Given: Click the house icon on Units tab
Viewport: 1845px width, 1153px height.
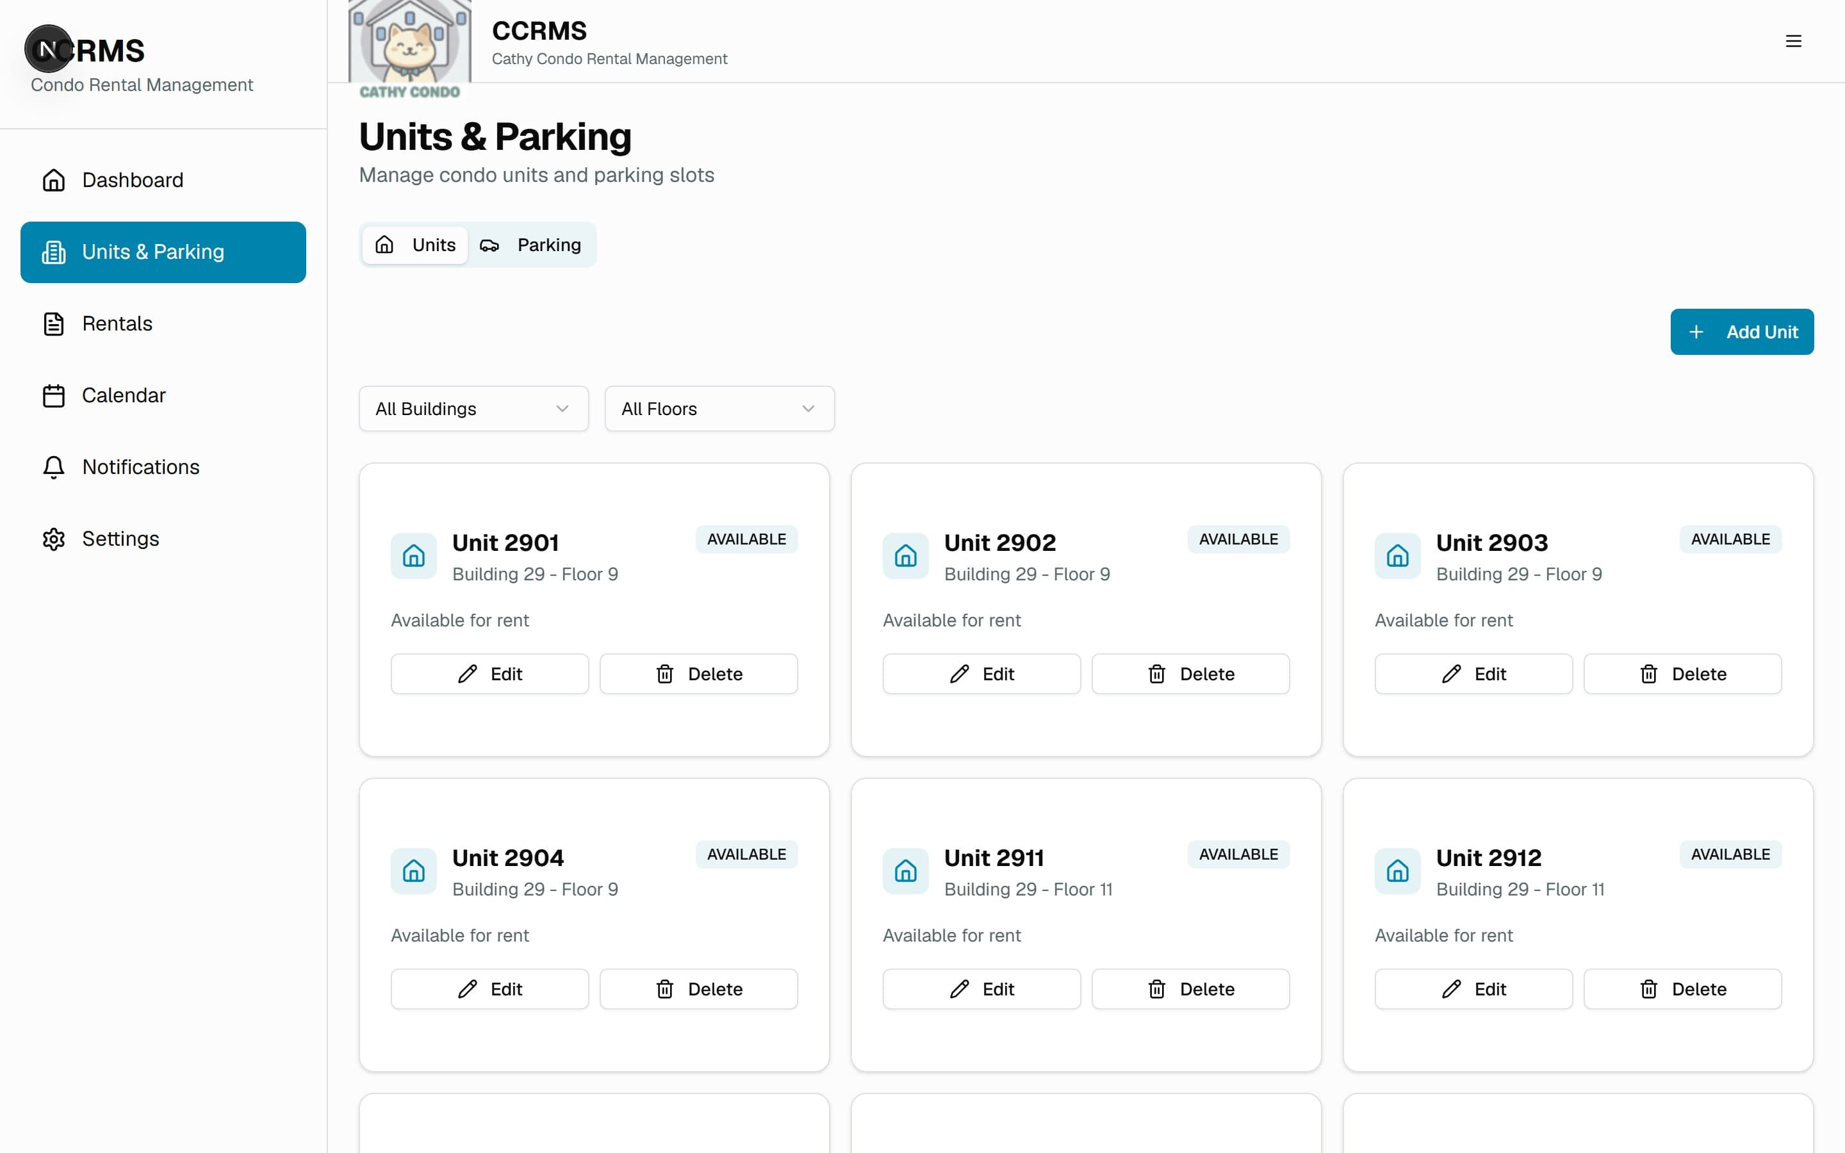Looking at the screenshot, I should (384, 245).
